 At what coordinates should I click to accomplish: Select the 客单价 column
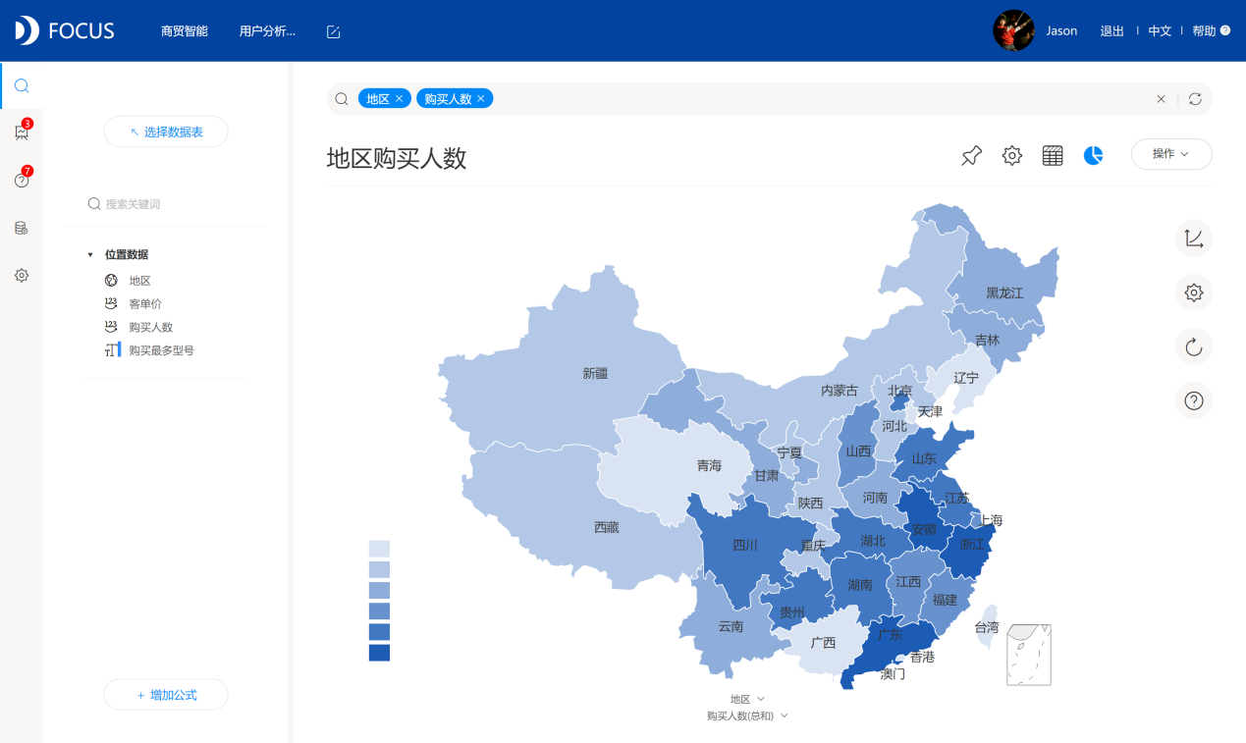click(144, 304)
